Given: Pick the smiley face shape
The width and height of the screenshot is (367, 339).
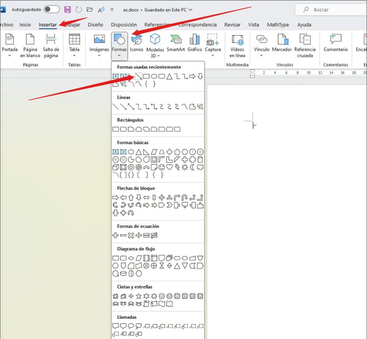Looking at the screenshot, I should point(162,167).
